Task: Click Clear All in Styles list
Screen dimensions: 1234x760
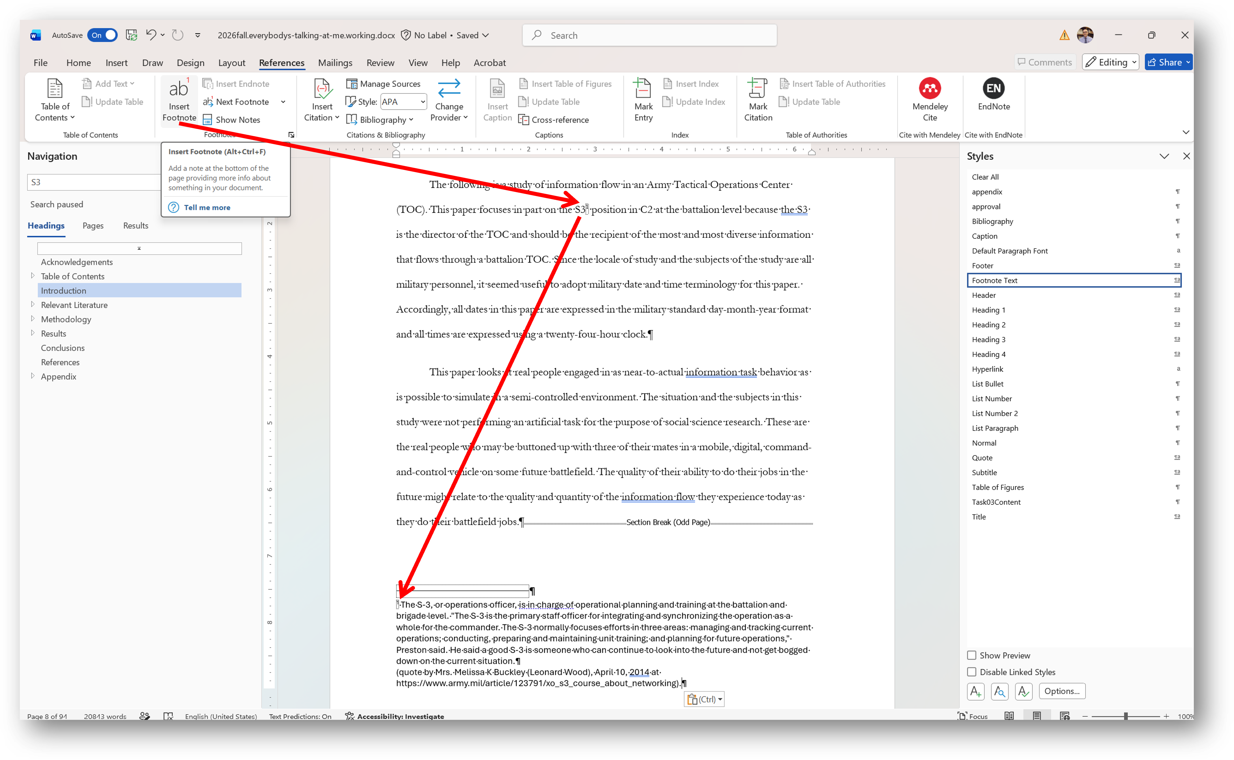Action: (986, 177)
